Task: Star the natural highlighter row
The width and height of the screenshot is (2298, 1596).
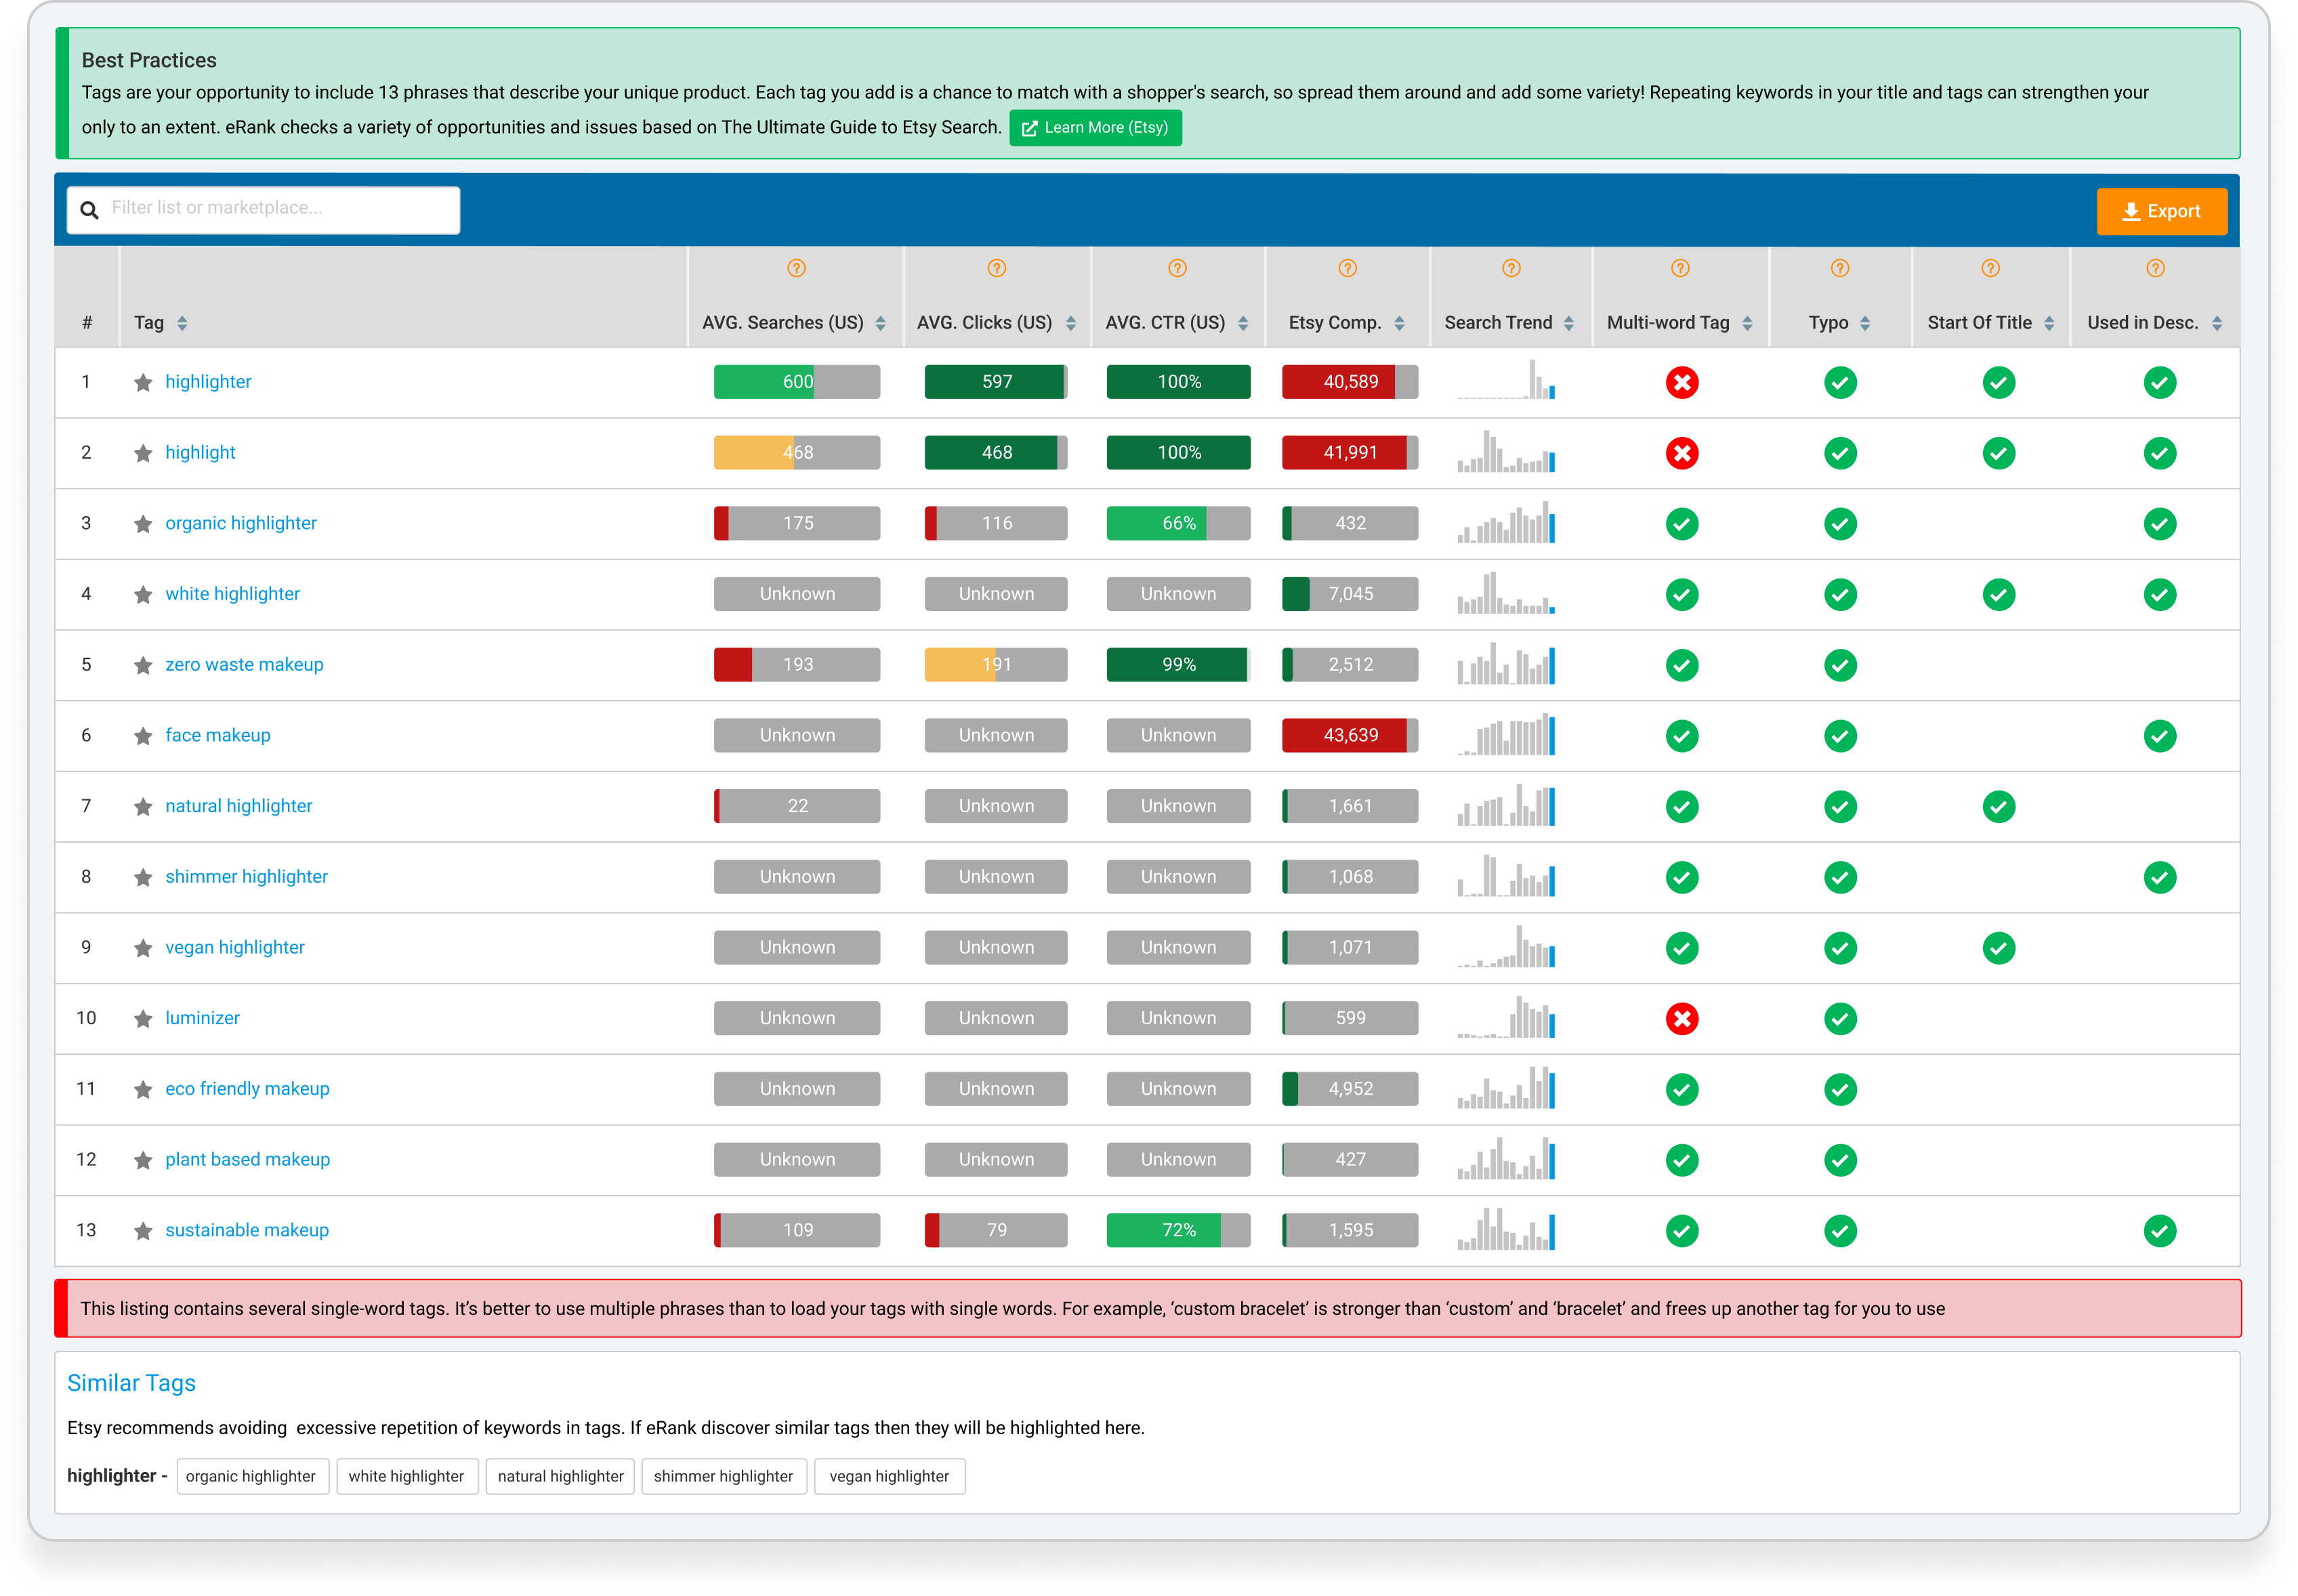Action: click(143, 807)
